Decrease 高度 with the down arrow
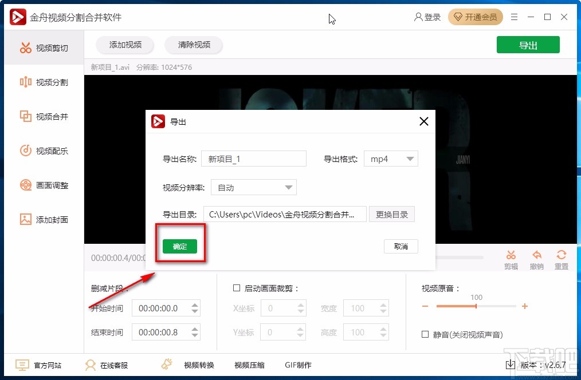Image resolution: width=581 pixels, height=380 pixels. [x=383, y=335]
